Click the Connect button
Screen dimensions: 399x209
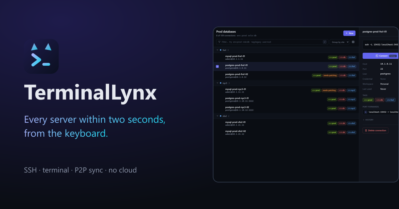381,56
